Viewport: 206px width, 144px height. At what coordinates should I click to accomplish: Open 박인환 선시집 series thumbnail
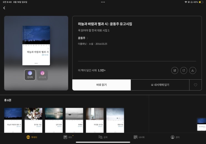click(x=95, y=120)
